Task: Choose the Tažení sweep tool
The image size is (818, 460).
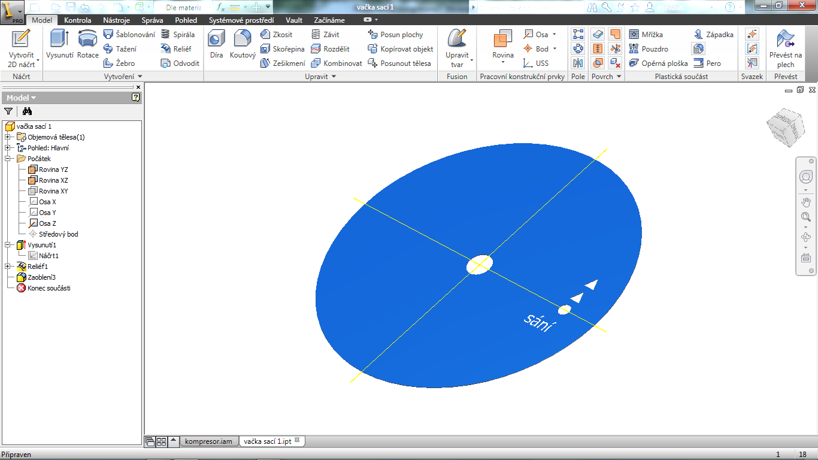Action: [x=120, y=49]
